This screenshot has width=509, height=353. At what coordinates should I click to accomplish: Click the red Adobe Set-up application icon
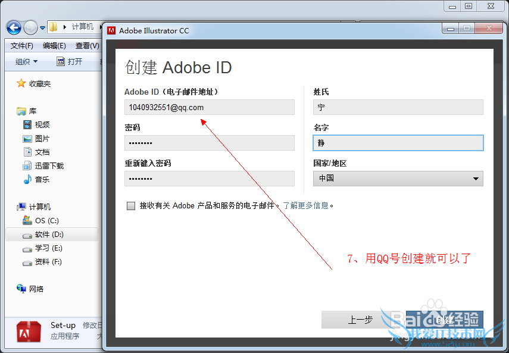(29, 331)
